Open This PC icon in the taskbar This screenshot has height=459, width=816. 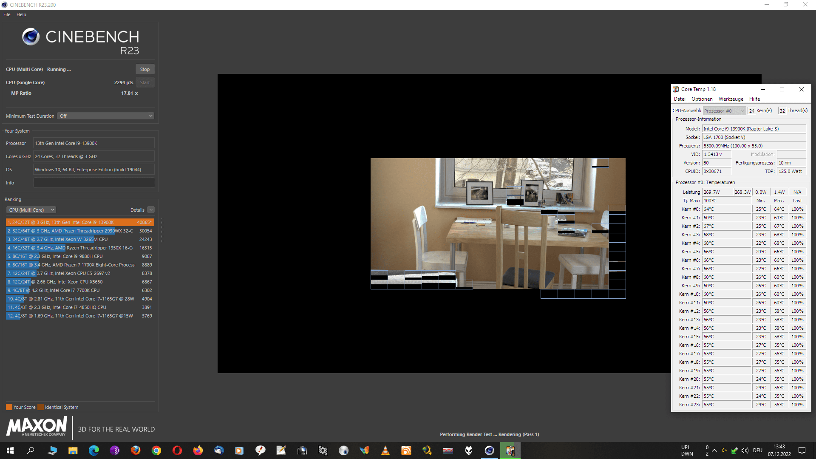tap(52, 450)
